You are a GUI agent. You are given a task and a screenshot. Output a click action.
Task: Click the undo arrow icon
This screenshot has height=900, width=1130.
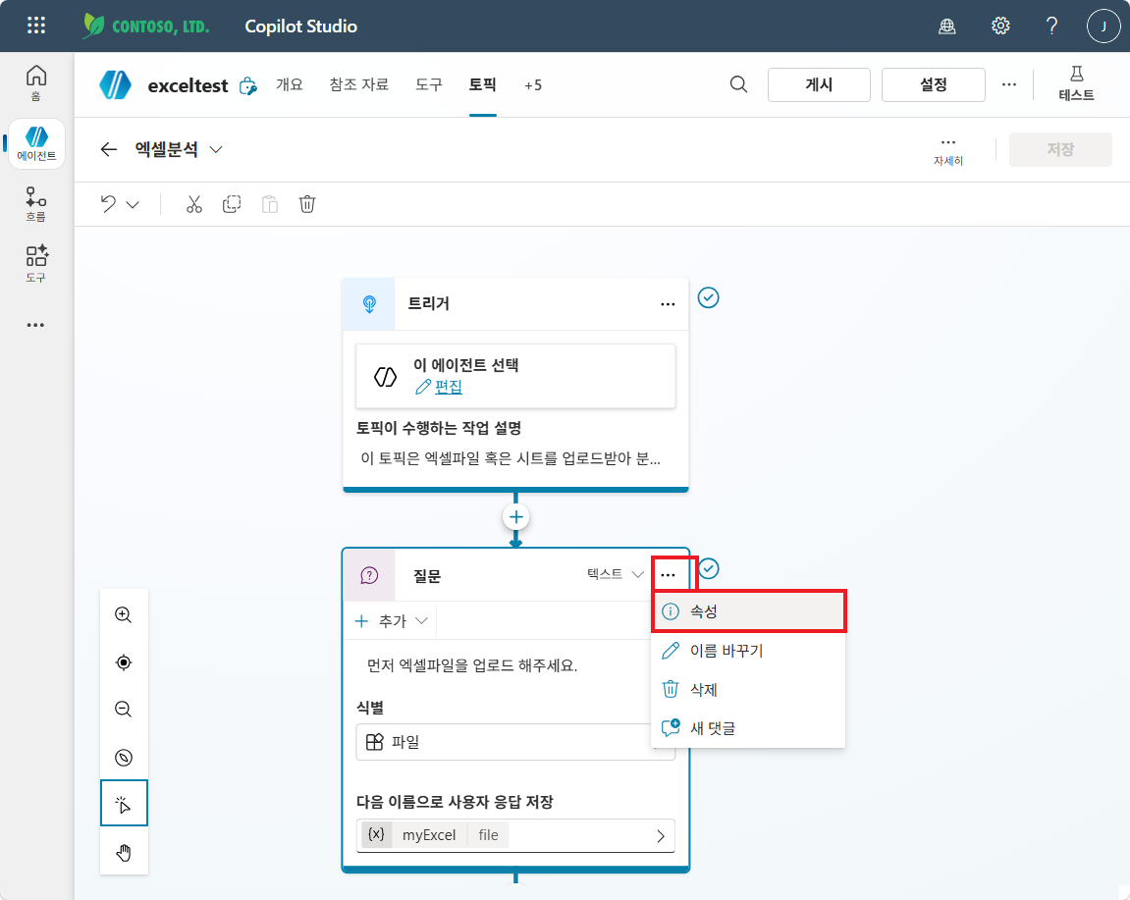pyautogui.click(x=108, y=204)
